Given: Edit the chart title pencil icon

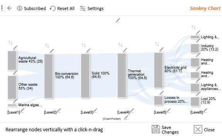Looking at the screenshot, I should pyautogui.click(x=118, y=20).
